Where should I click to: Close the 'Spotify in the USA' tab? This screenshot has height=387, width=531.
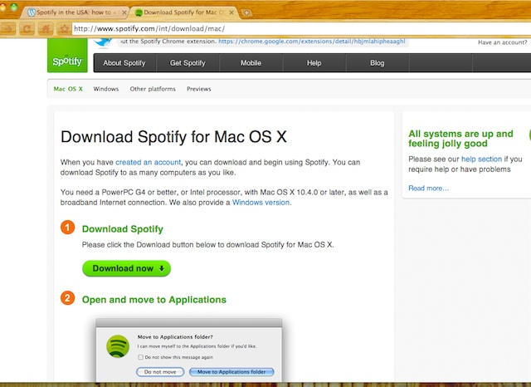point(124,12)
